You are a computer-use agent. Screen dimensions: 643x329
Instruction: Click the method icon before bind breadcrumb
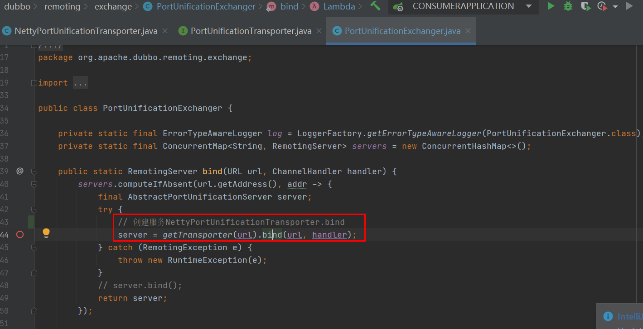pos(271,6)
